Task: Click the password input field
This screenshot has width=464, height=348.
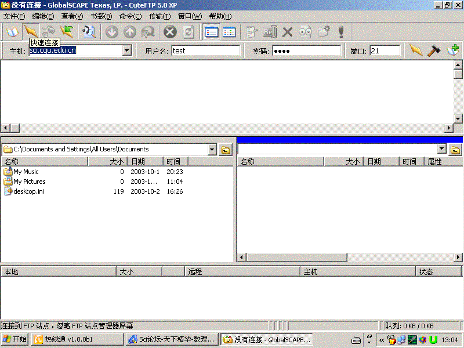Action: tap(307, 50)
